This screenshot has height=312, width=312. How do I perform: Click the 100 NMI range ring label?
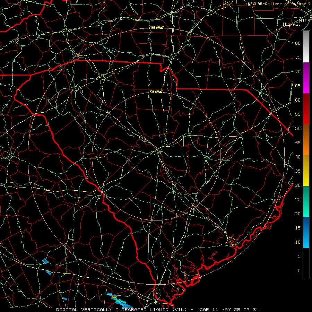(x=156, y=28)
